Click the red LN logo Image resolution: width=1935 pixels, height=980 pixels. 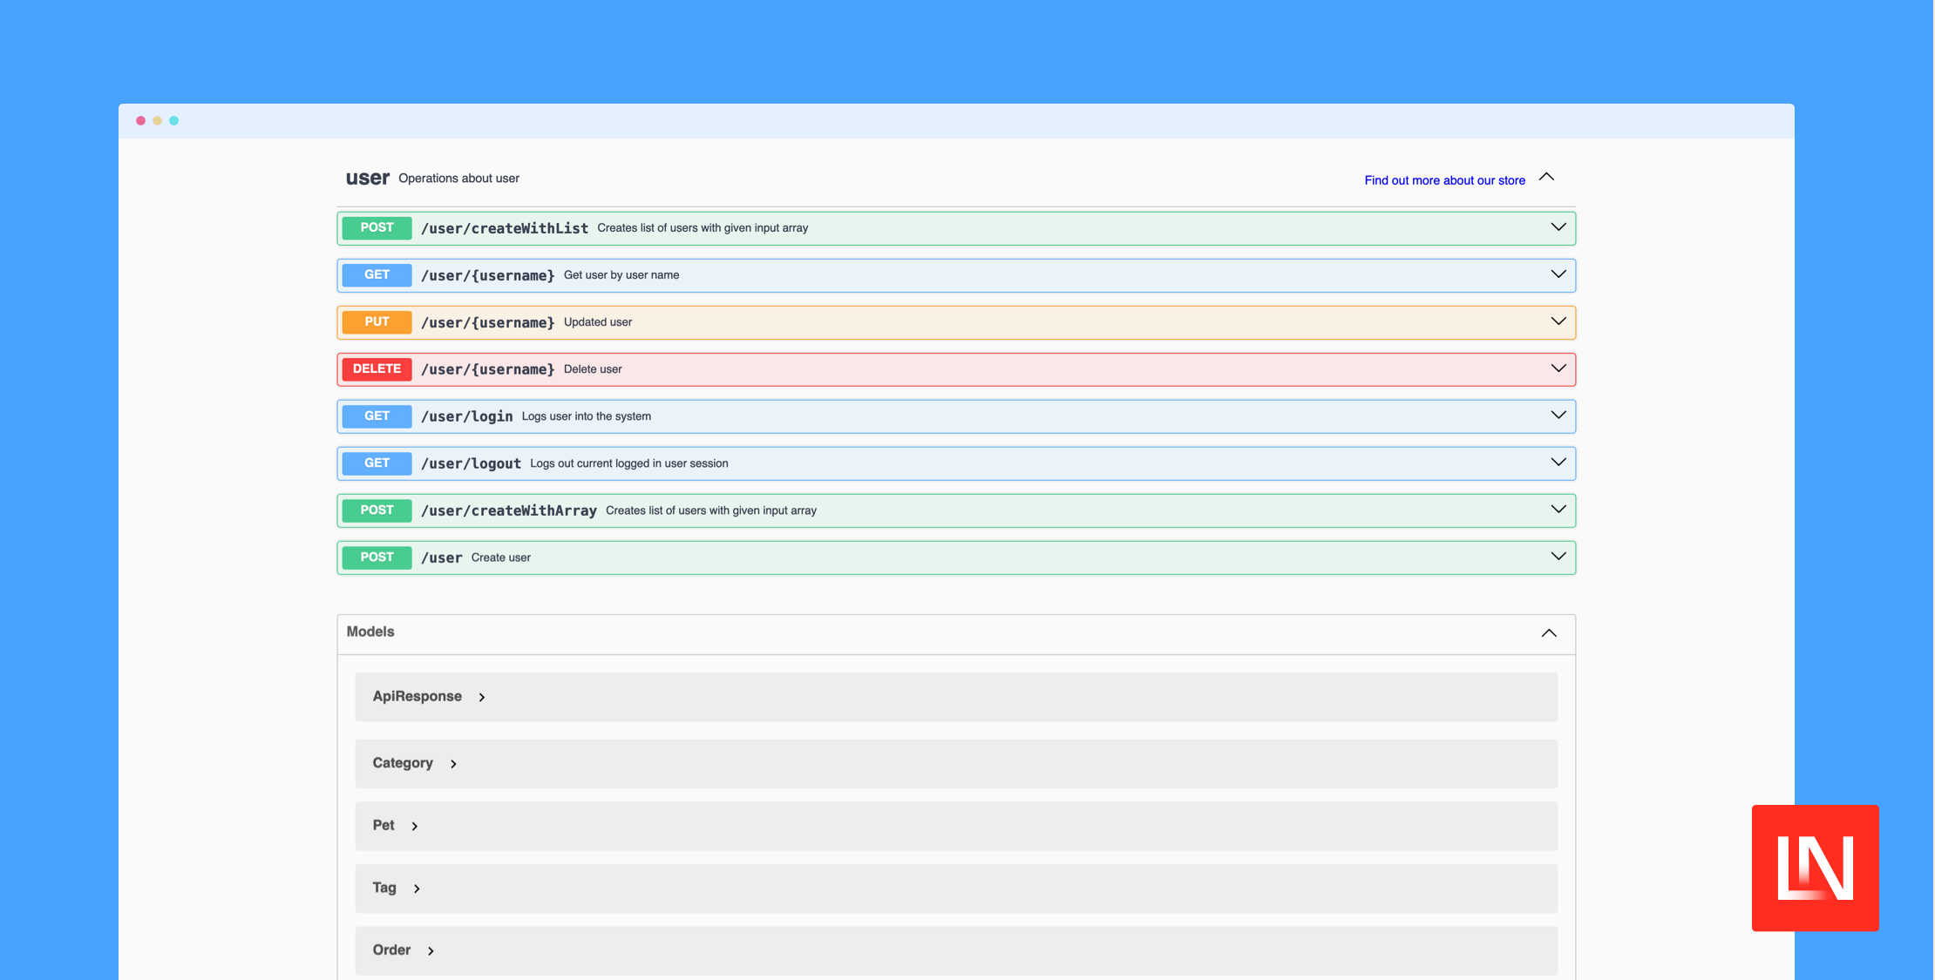(1815, 869)
